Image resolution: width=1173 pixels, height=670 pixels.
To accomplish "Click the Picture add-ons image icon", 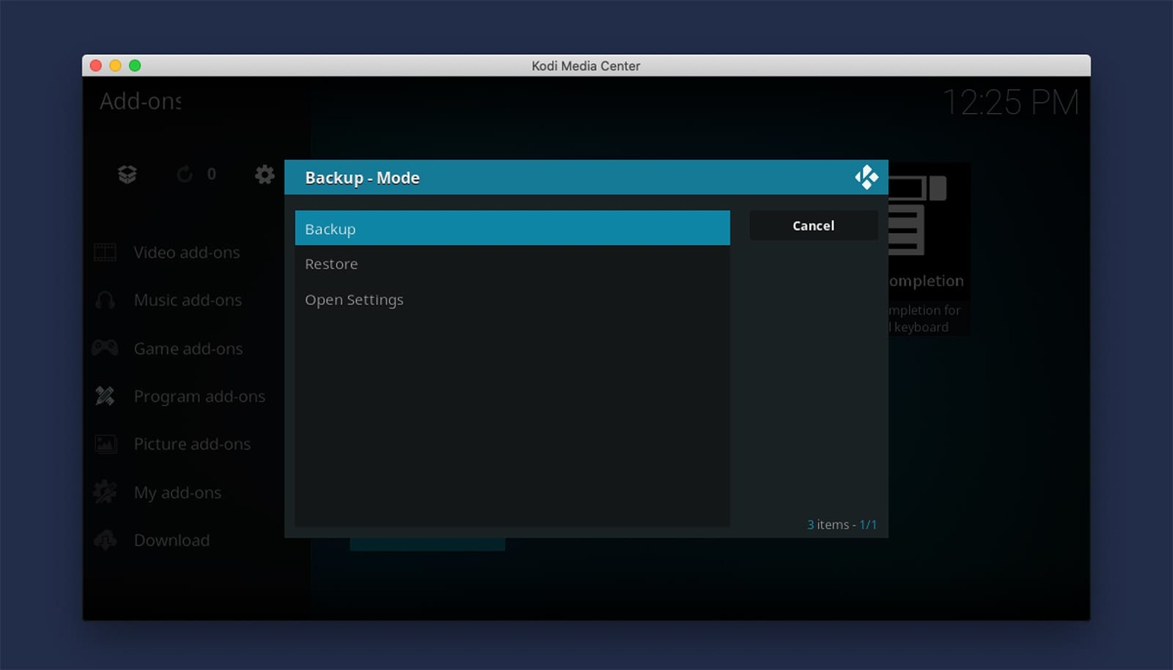I will coord(105,444).
